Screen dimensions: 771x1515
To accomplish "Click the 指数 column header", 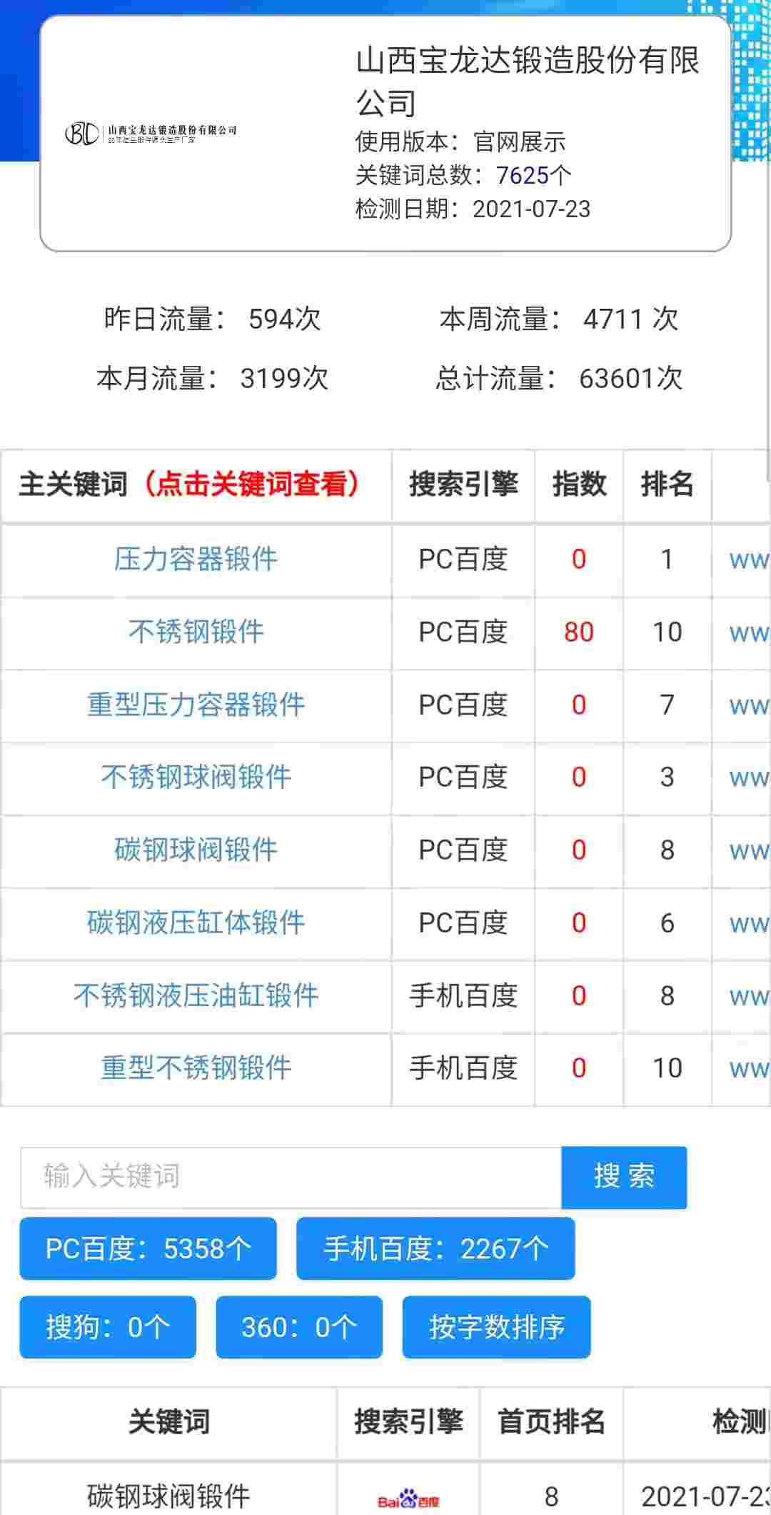I will [579, 485].
